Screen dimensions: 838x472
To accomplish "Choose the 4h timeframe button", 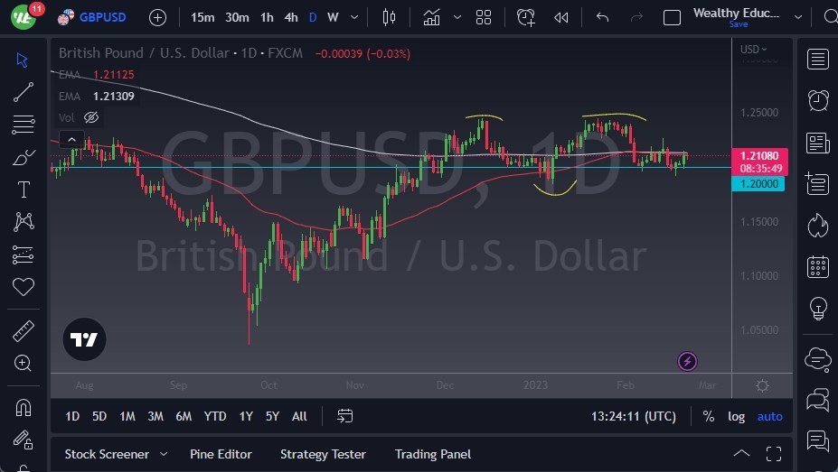I will [x=291, y=17].
